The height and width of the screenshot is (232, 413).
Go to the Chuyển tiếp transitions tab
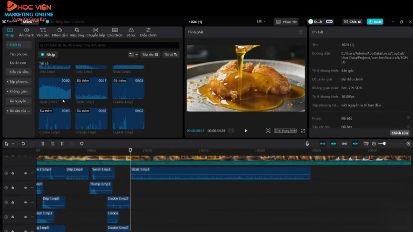pos(96,32)
